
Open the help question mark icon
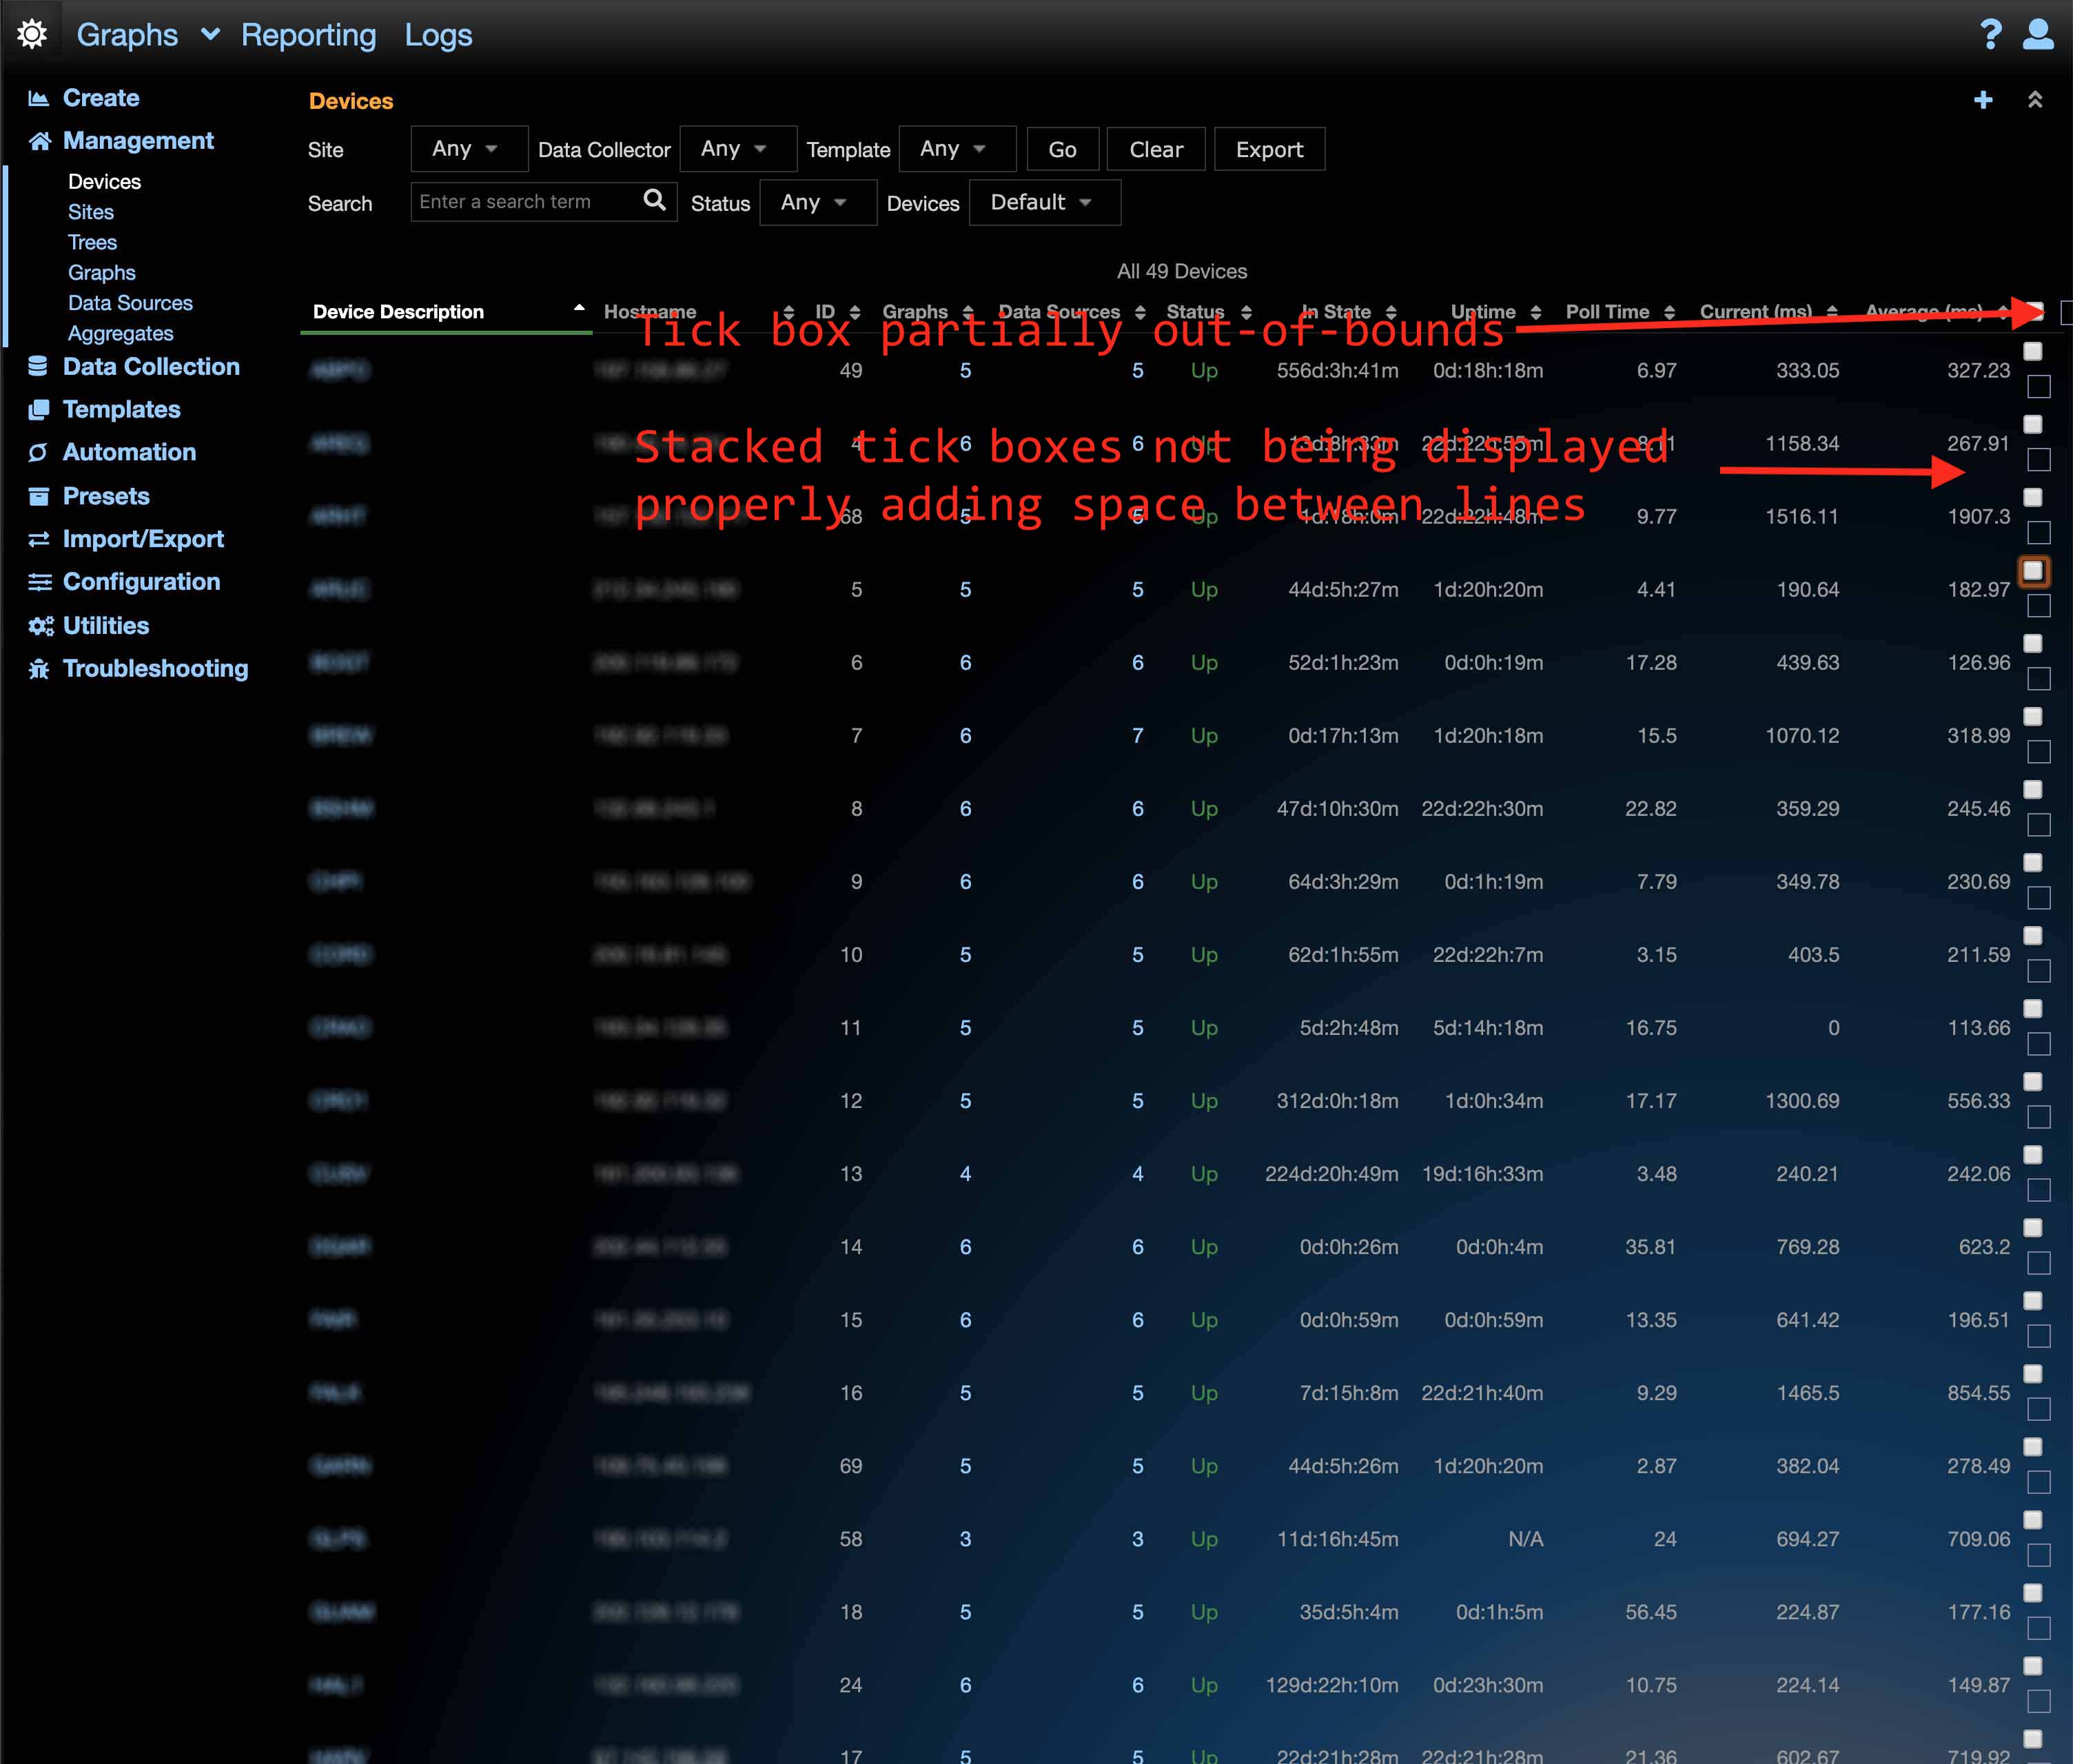[x=1990, y=34]
